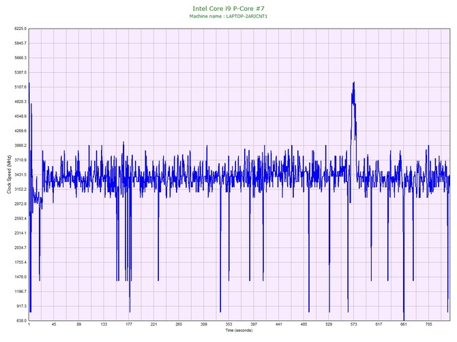
Task: Click the x-axis tick label 265
Action: point(179,324)
